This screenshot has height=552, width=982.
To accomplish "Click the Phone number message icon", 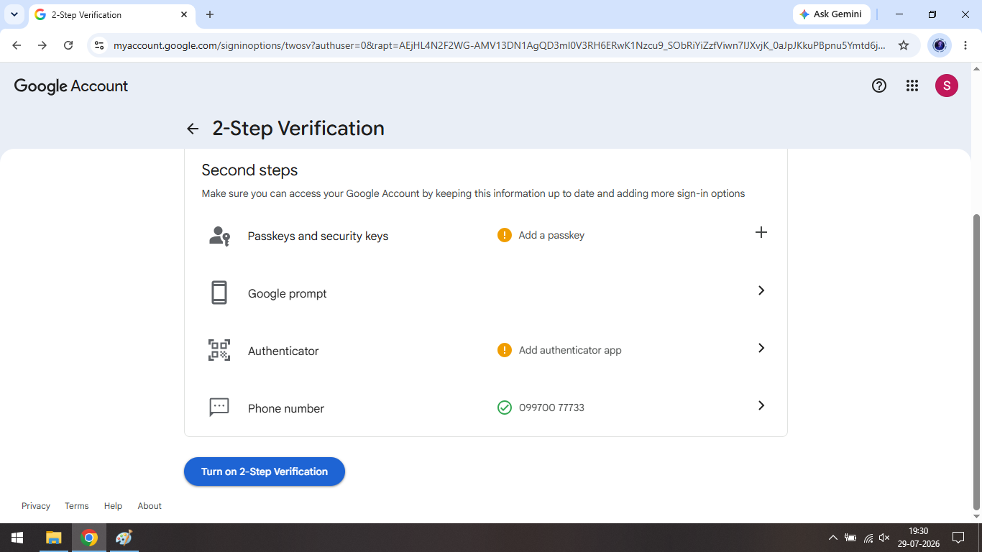I will [219, 408].
